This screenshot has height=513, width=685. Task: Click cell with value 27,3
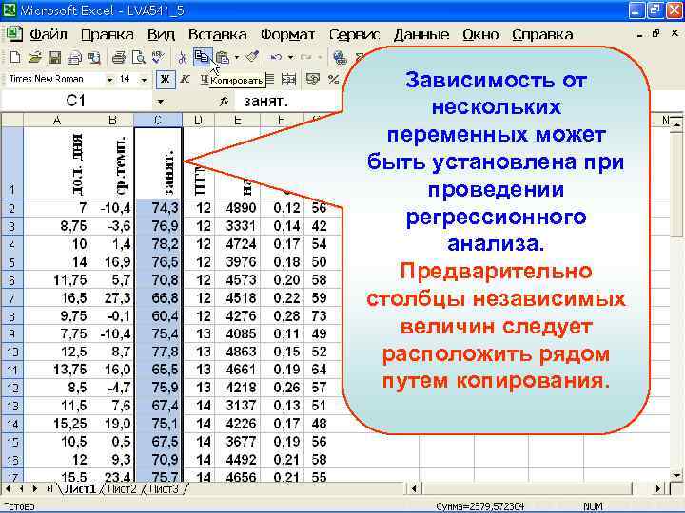point(112,298)
